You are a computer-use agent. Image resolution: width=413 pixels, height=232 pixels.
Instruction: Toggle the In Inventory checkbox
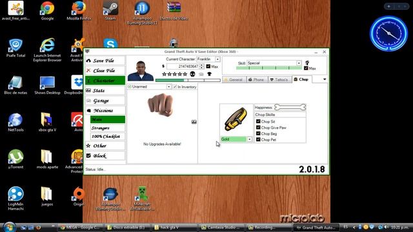tap(175, 86)
